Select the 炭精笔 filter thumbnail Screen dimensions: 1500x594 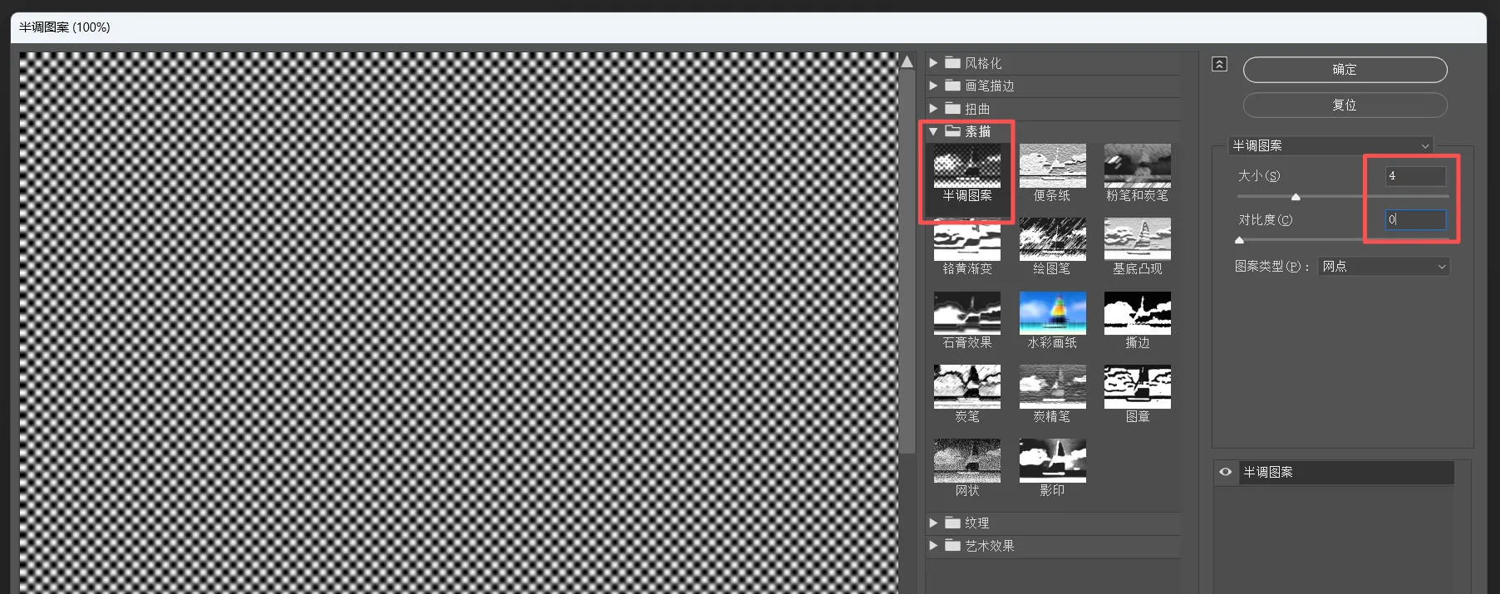1052,386
